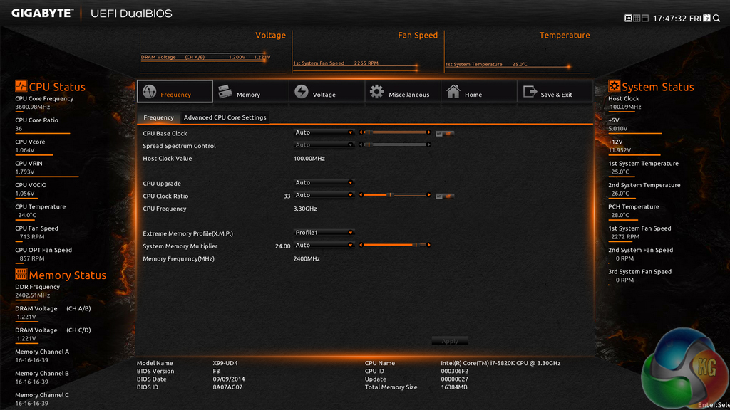
Task: Click the Apply button
Action: [x=450, y=341]
